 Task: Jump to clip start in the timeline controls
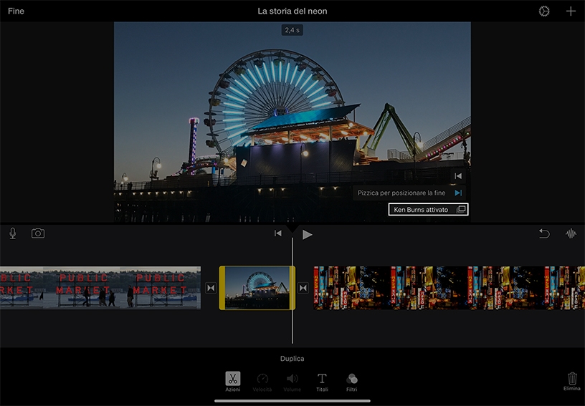click(x=278, y=233)
